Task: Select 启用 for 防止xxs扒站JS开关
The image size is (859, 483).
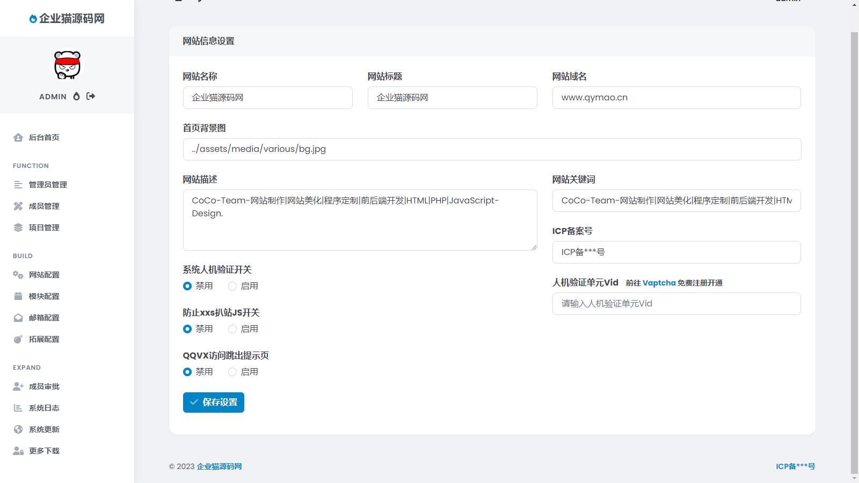Action: point(232,329)
